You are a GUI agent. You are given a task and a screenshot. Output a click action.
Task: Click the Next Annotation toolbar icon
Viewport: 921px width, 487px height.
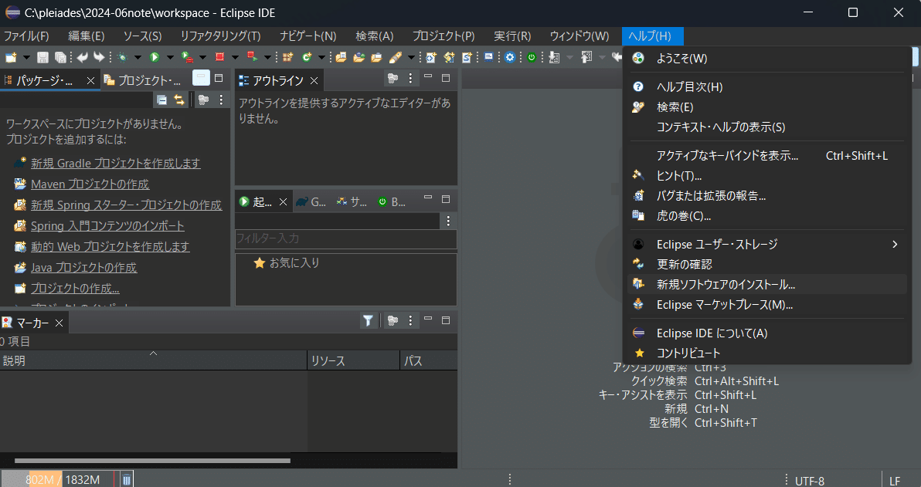553,57
